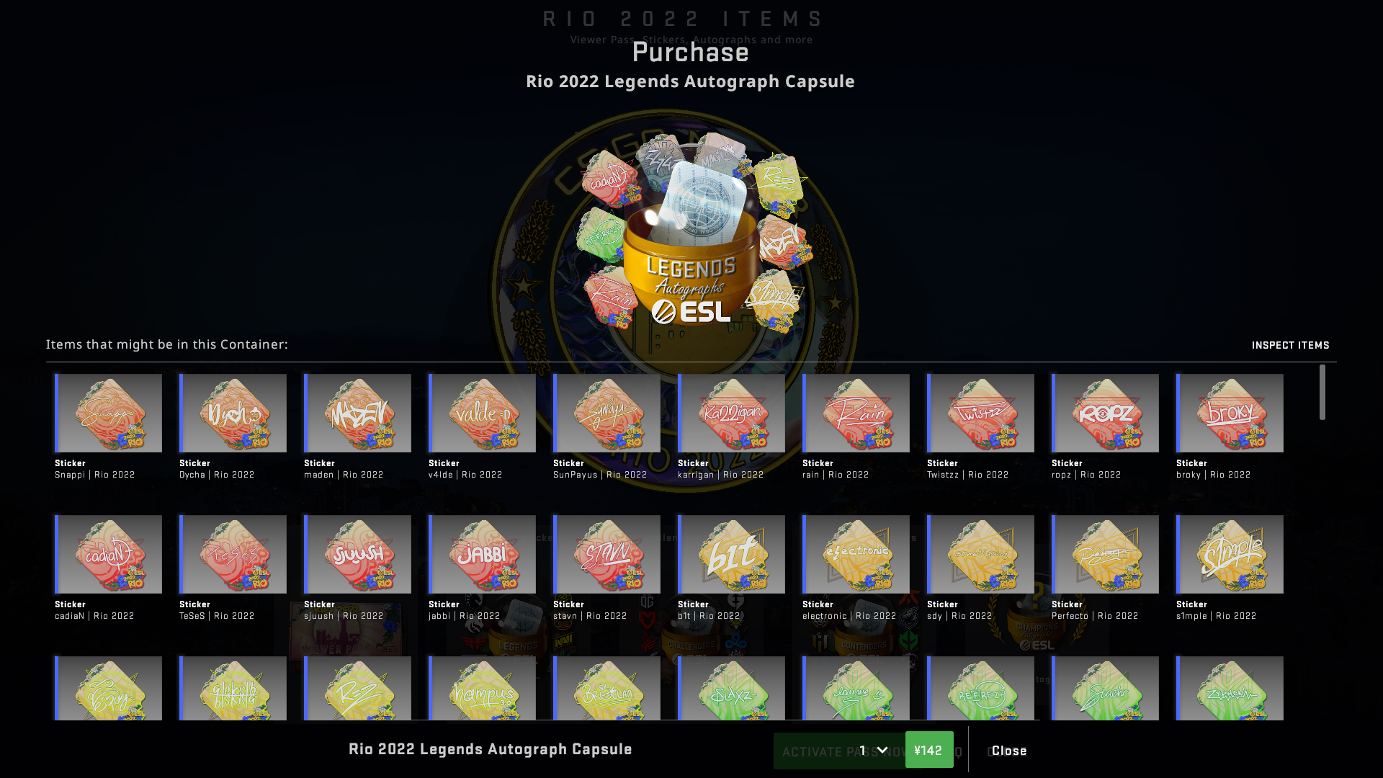
Task: Buy the capsule for ¥142
Action: coord(928,750)
